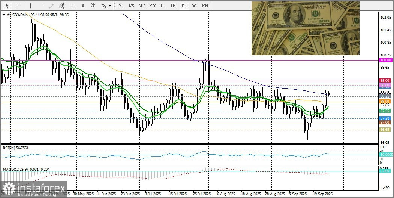
Task: Click the 30 May 2025 date label
Action: [83, 194]
